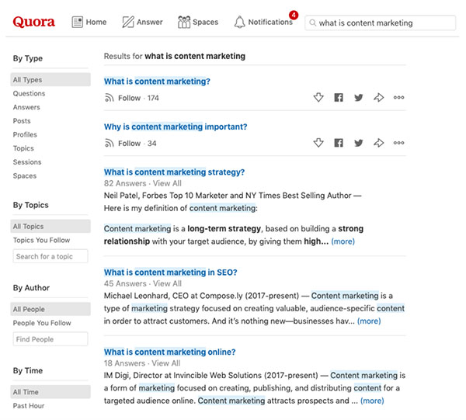This screenshot has width=466, height=420.
Task: Select Topics You Follow filter
Action: 42,240
